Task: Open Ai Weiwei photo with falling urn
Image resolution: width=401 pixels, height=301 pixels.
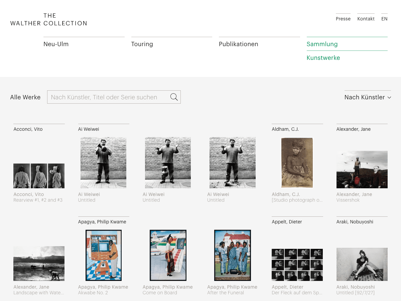Action: coord(168,163)
